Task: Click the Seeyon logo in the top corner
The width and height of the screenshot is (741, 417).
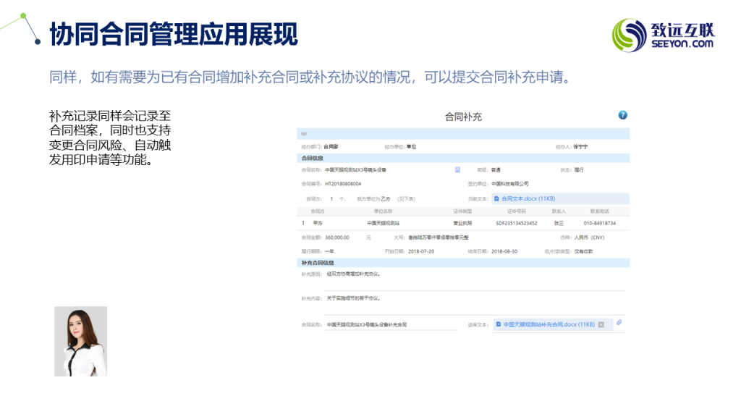Action: pos(663,34)
